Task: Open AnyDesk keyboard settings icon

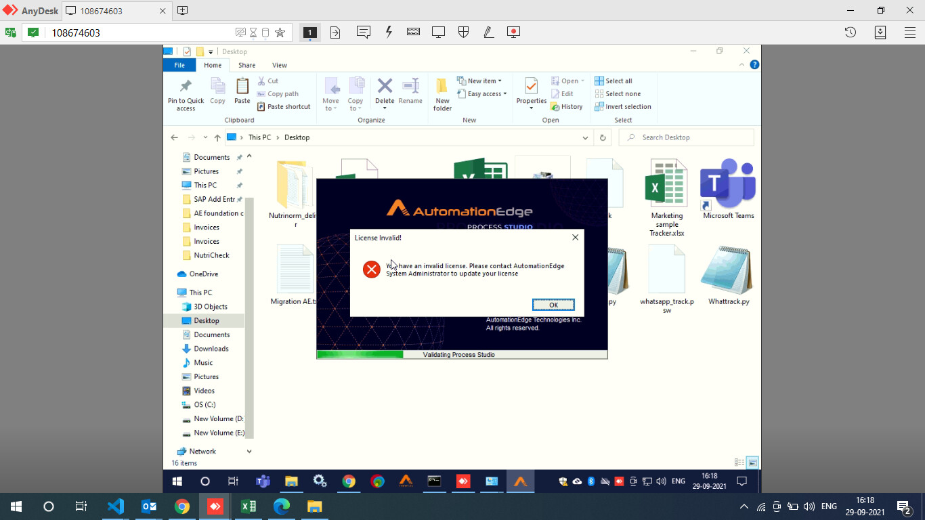Action: (413, 32)
